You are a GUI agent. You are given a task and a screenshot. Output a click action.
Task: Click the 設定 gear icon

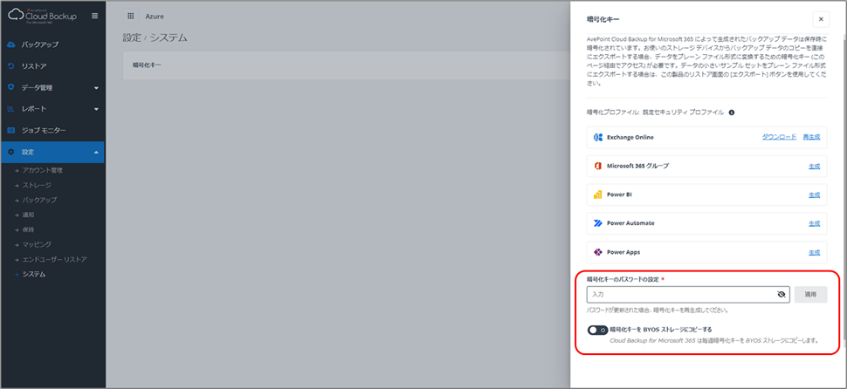(x=11, y=152)
